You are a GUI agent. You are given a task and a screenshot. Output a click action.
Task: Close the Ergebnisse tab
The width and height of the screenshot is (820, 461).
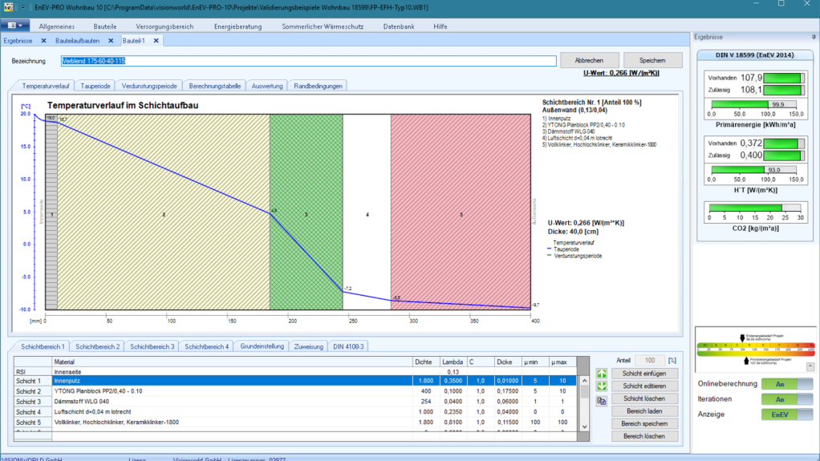(x=43, y=40)
